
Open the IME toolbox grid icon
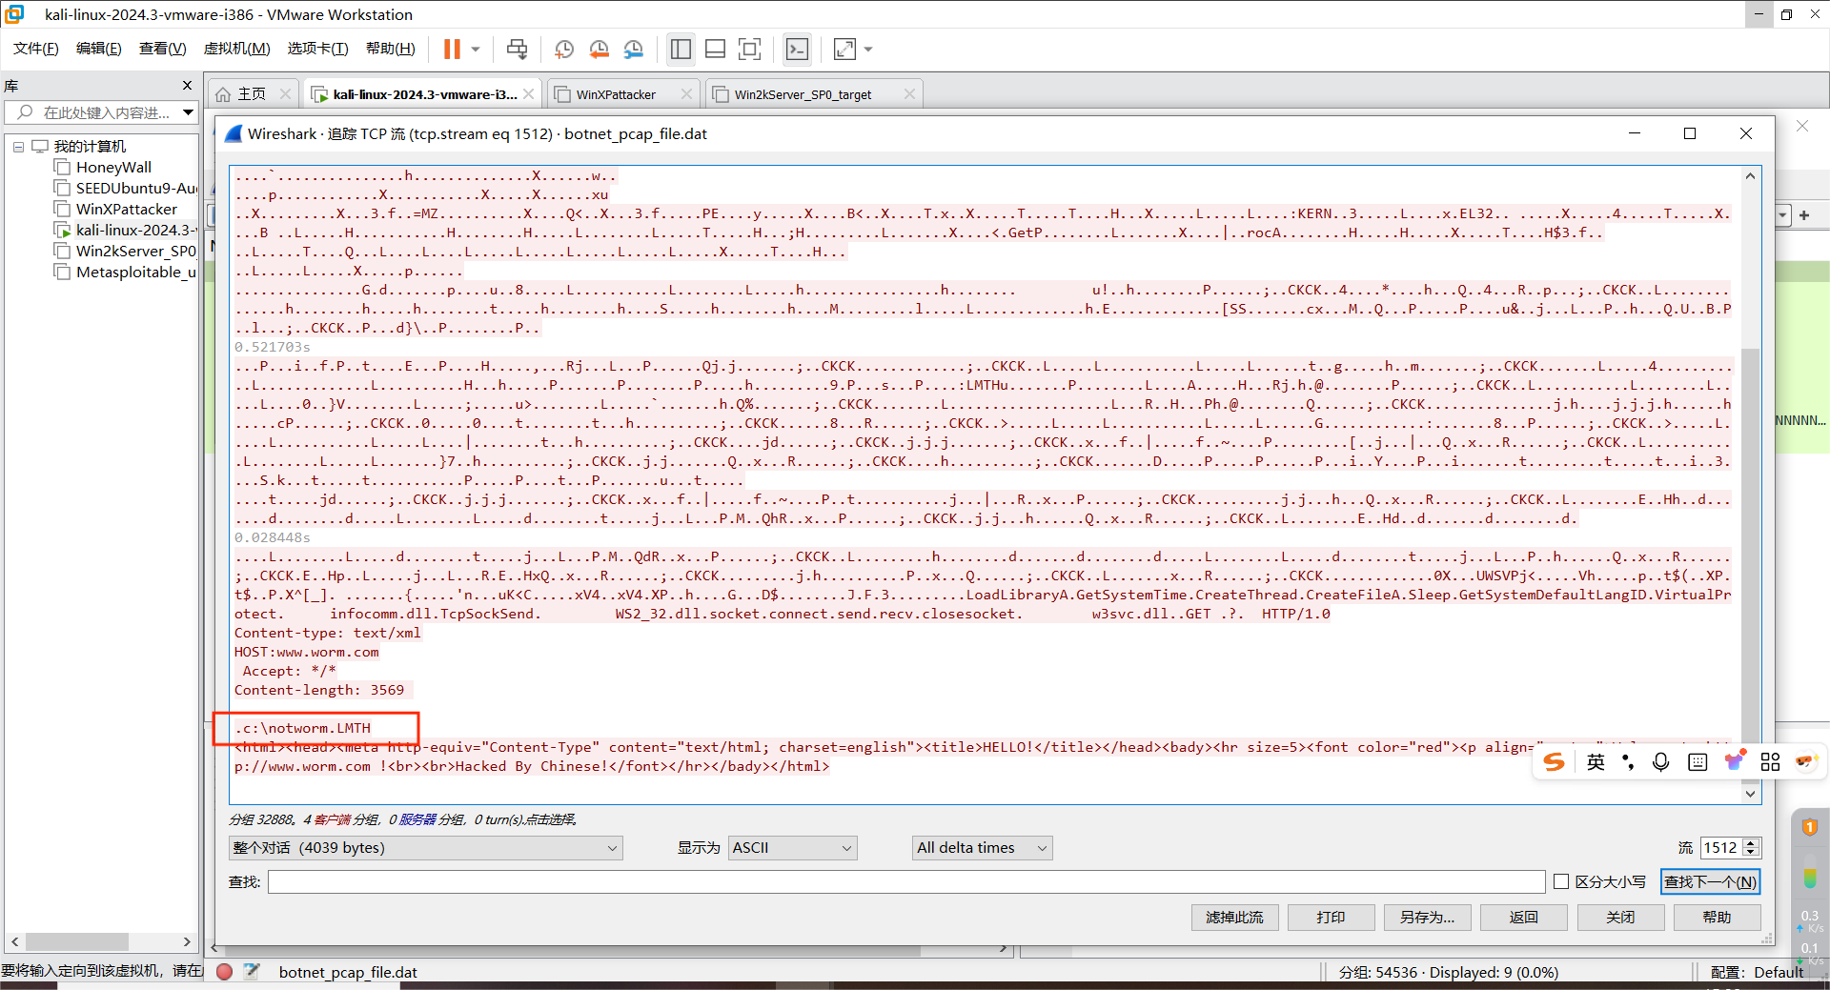(1771, 762)
